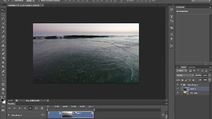Select the Brush tool
Viewport: 212px width, 119px height.
click(3, 41)
